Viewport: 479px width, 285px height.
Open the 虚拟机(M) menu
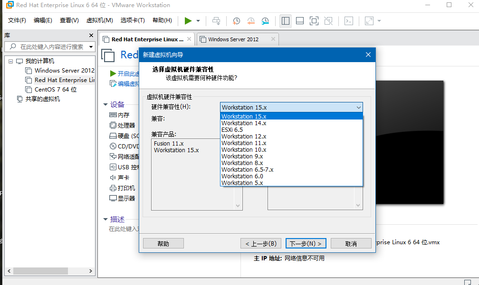[x=100, y=20]
